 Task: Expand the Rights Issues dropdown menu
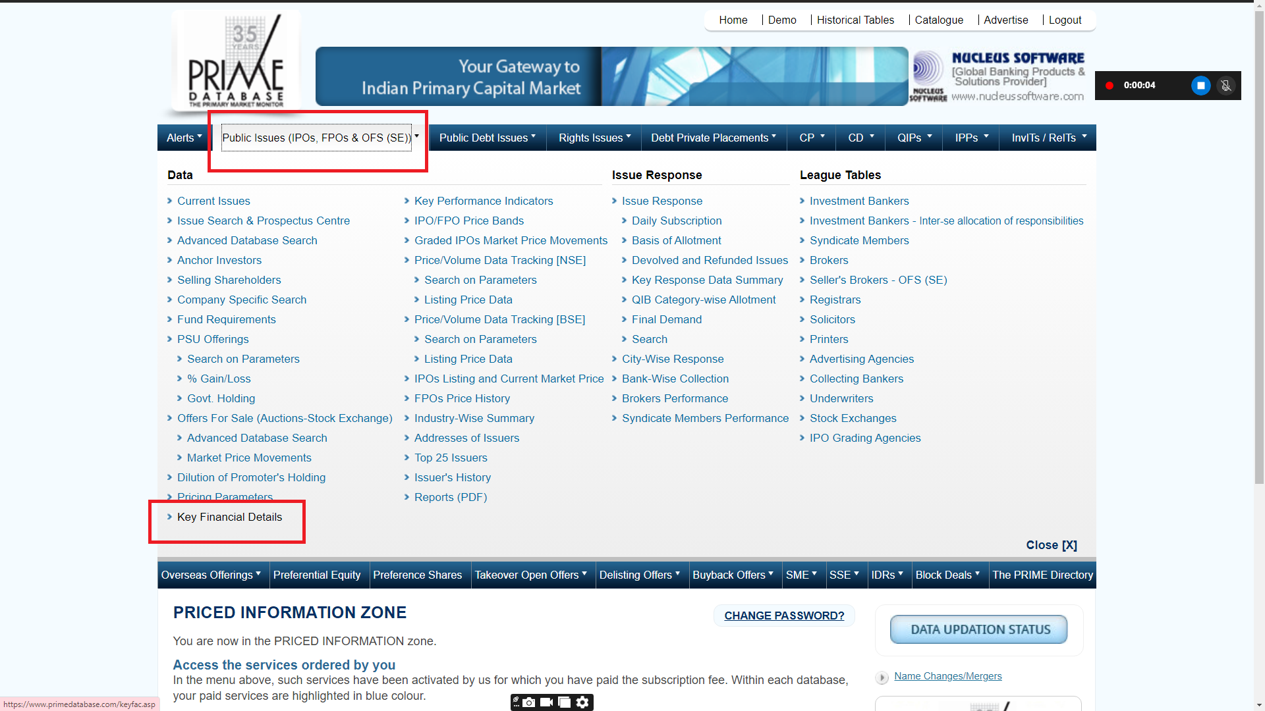594,138
